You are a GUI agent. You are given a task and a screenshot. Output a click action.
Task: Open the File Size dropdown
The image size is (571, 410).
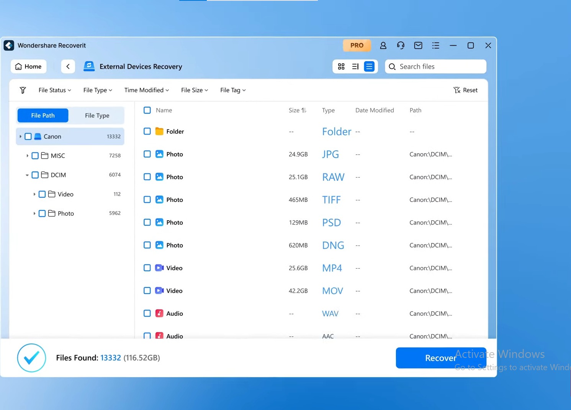click(195, 90)
